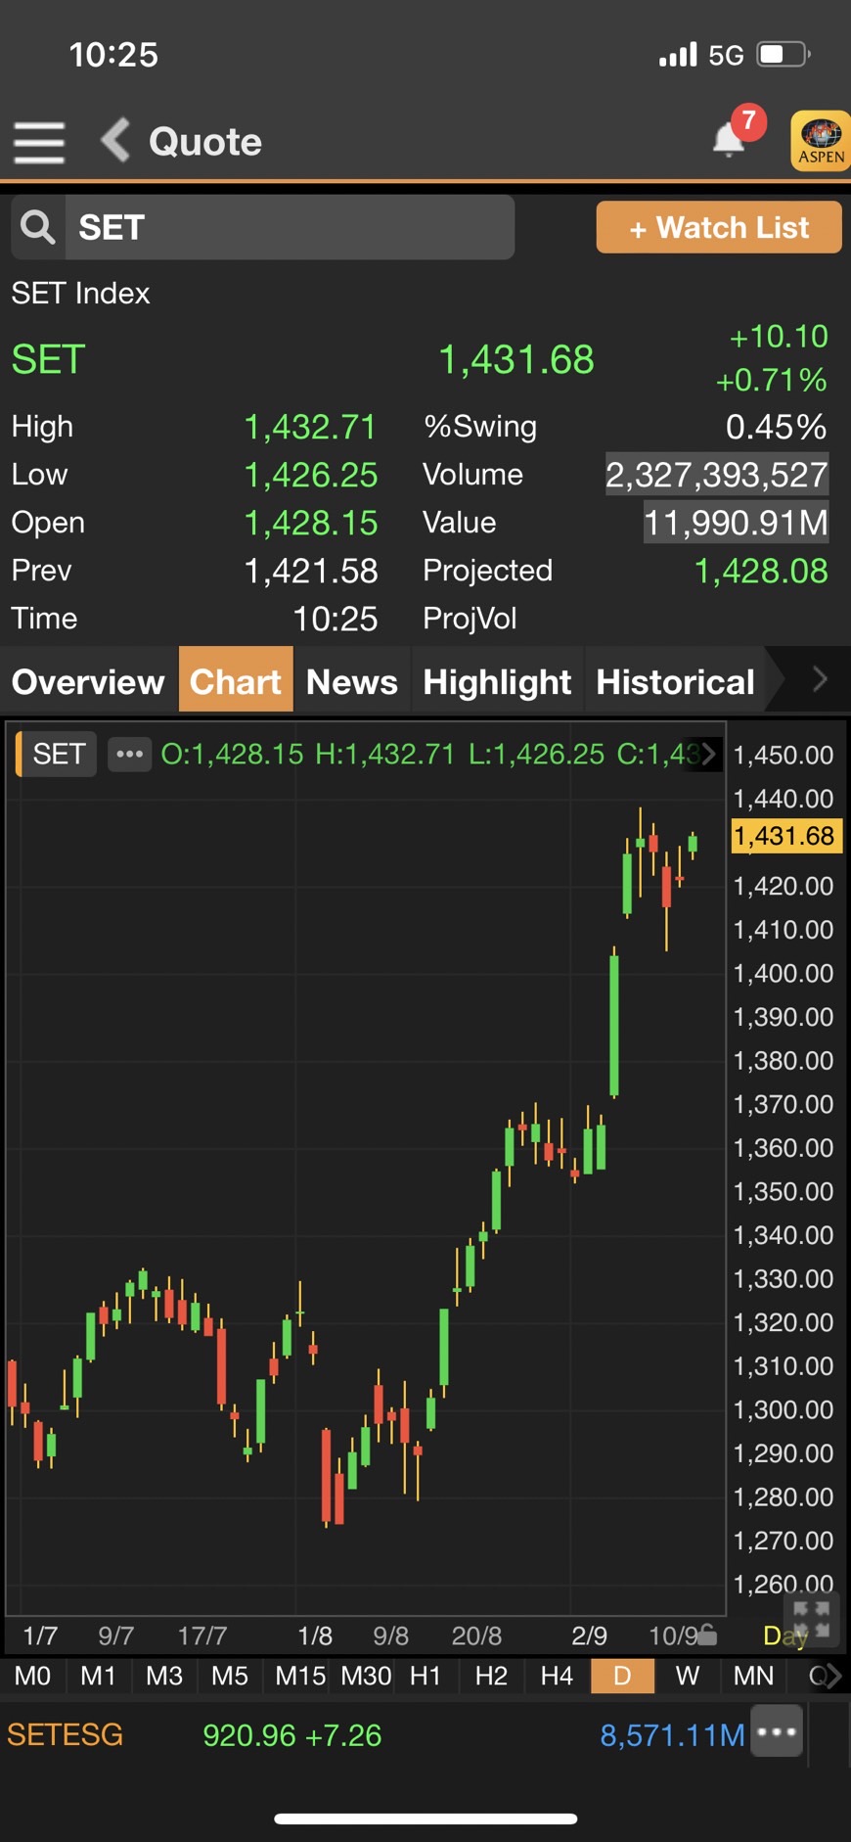Select the W weekly timeframe
851x1842 pixels.
688,1676
